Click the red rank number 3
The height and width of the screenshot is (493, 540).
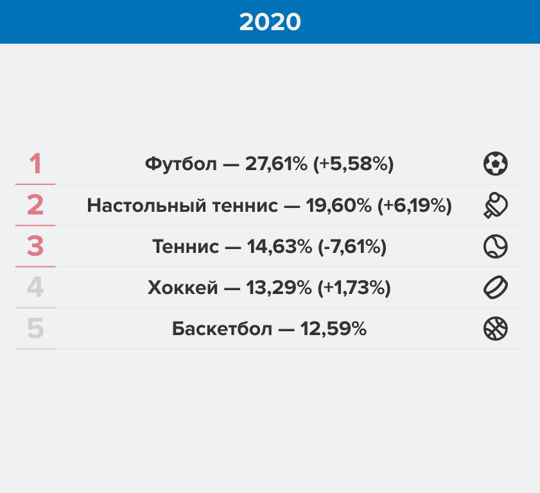coord(35,246)
